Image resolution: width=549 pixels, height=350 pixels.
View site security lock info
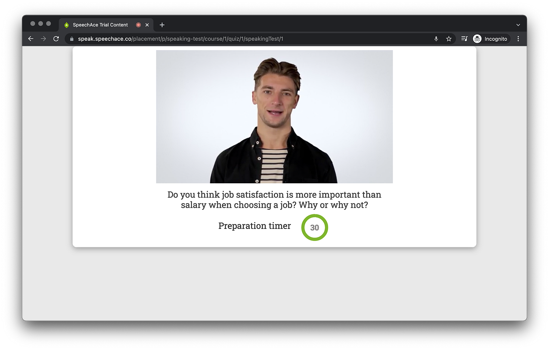(72, 39)
